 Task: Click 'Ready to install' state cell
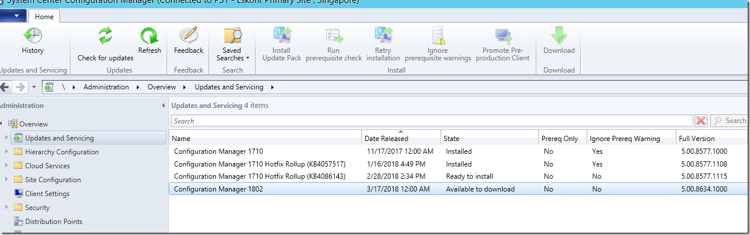469,176
